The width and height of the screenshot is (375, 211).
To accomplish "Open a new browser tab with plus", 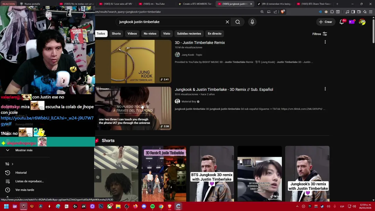I will [x=337, y=4].
